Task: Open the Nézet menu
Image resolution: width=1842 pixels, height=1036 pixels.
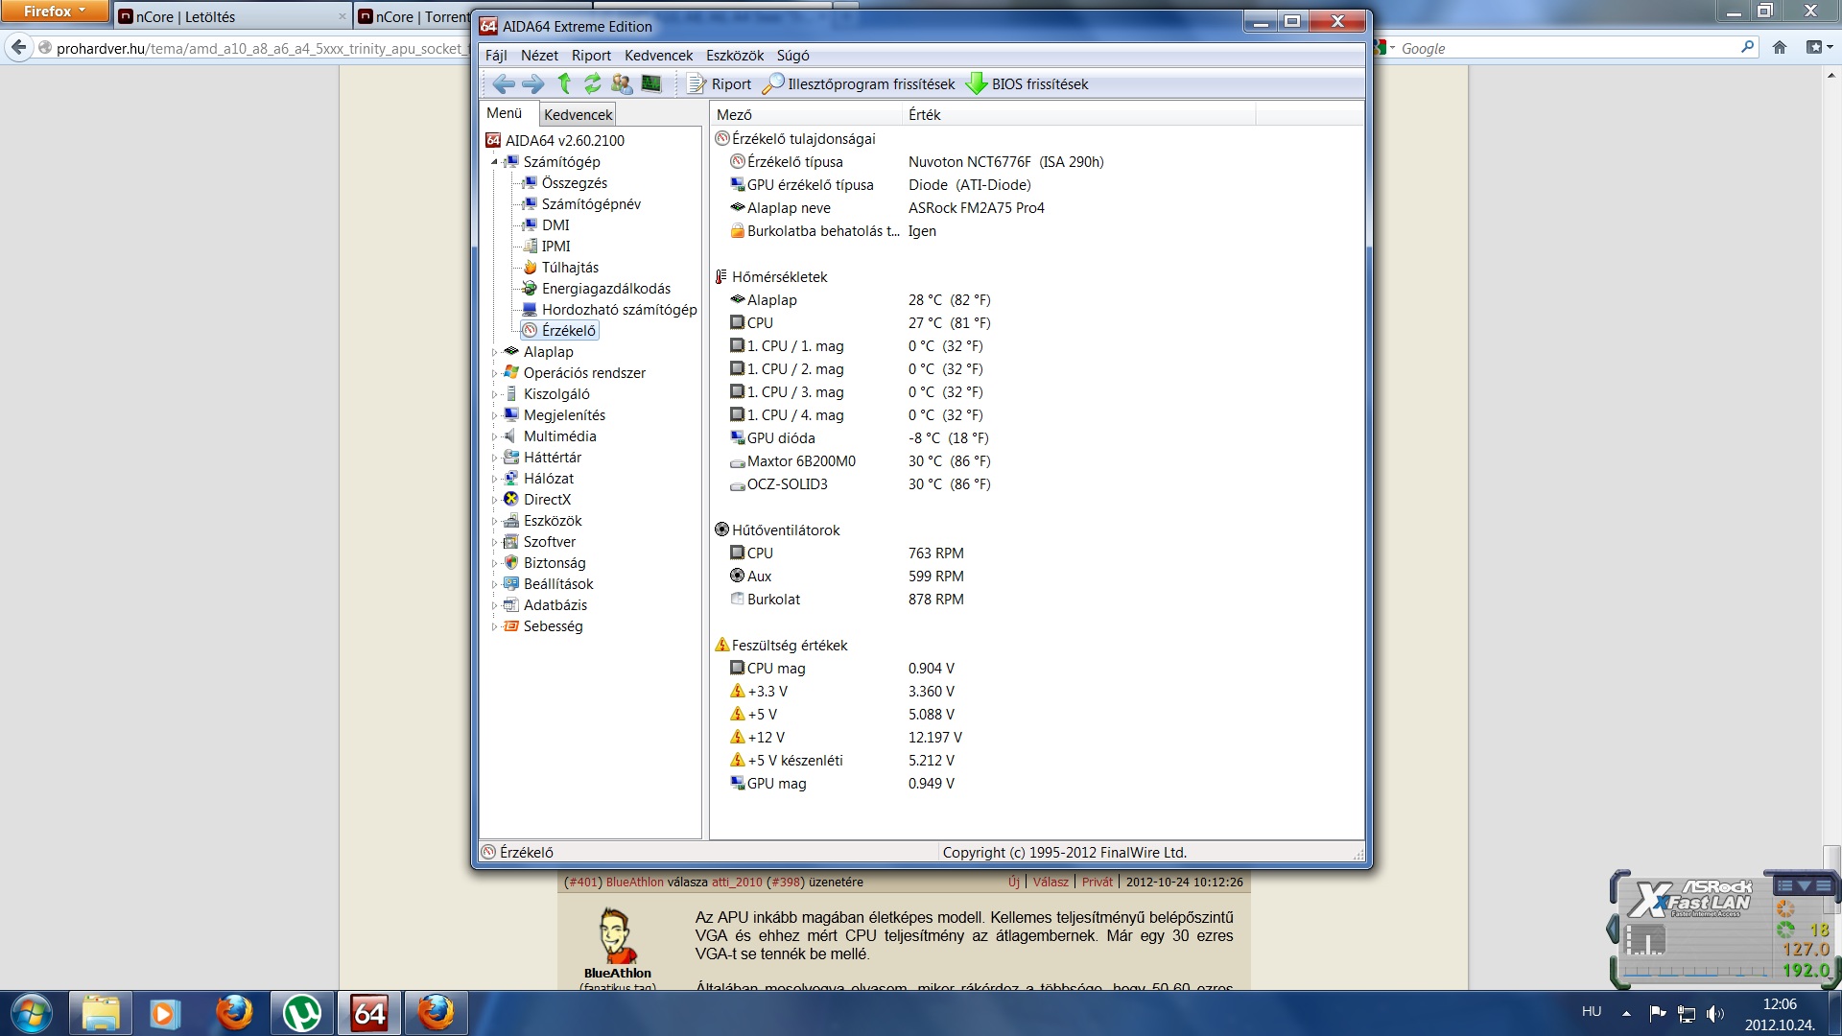Action: [539, 56]
